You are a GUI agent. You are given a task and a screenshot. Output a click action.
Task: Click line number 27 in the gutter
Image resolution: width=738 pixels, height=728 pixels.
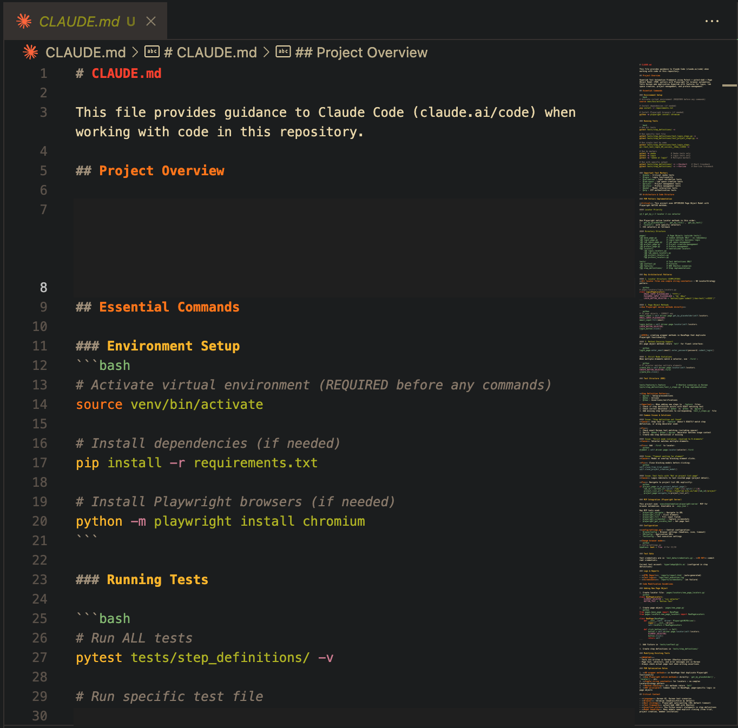point(40,658)
